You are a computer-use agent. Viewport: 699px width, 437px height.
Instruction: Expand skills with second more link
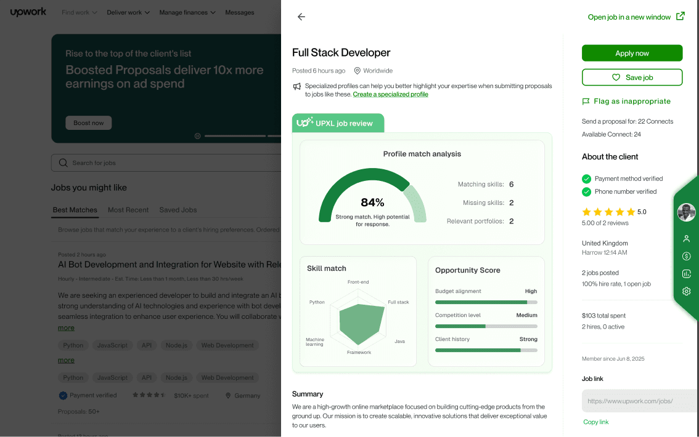click(x=66, y=360)
